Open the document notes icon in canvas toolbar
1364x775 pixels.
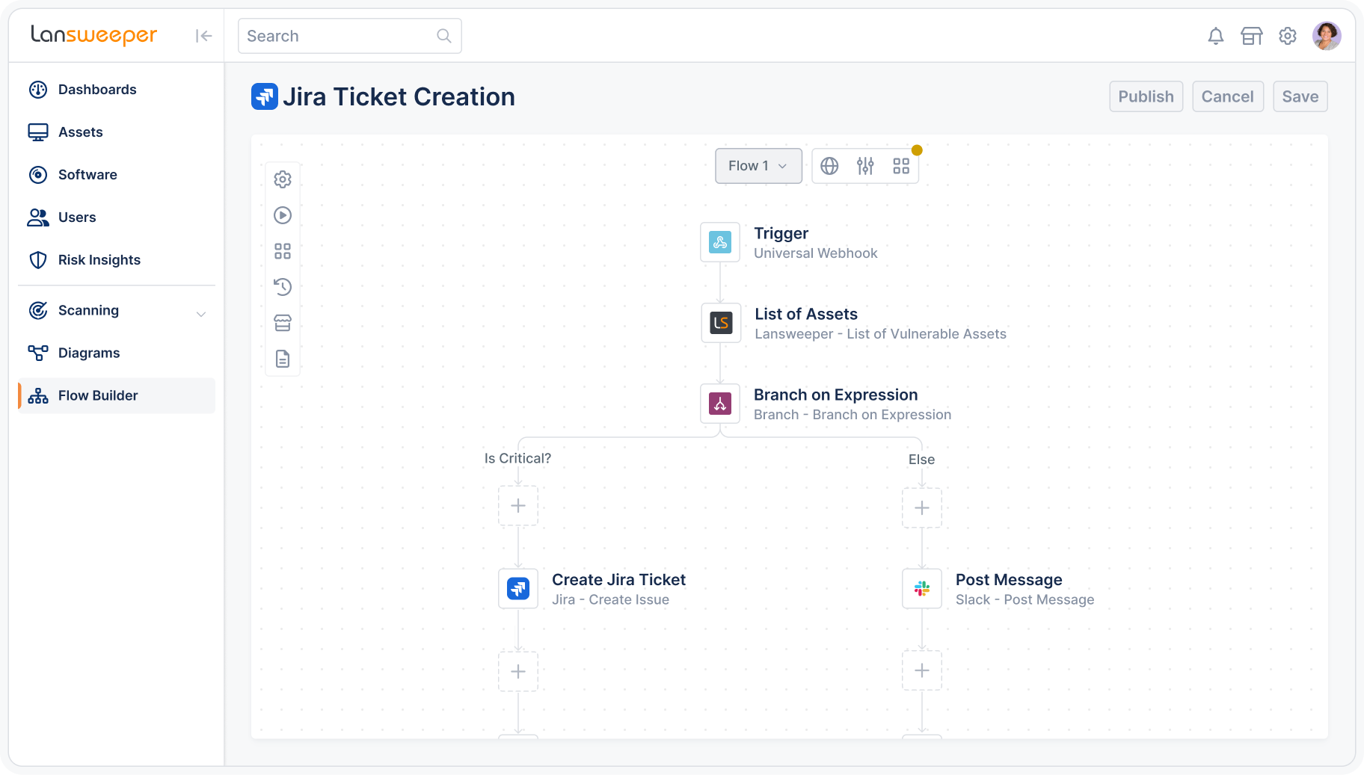coord(283,359)
